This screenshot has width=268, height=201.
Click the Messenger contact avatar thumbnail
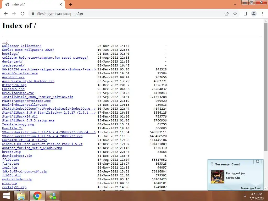pyautogui.click(x=217, y=177)
